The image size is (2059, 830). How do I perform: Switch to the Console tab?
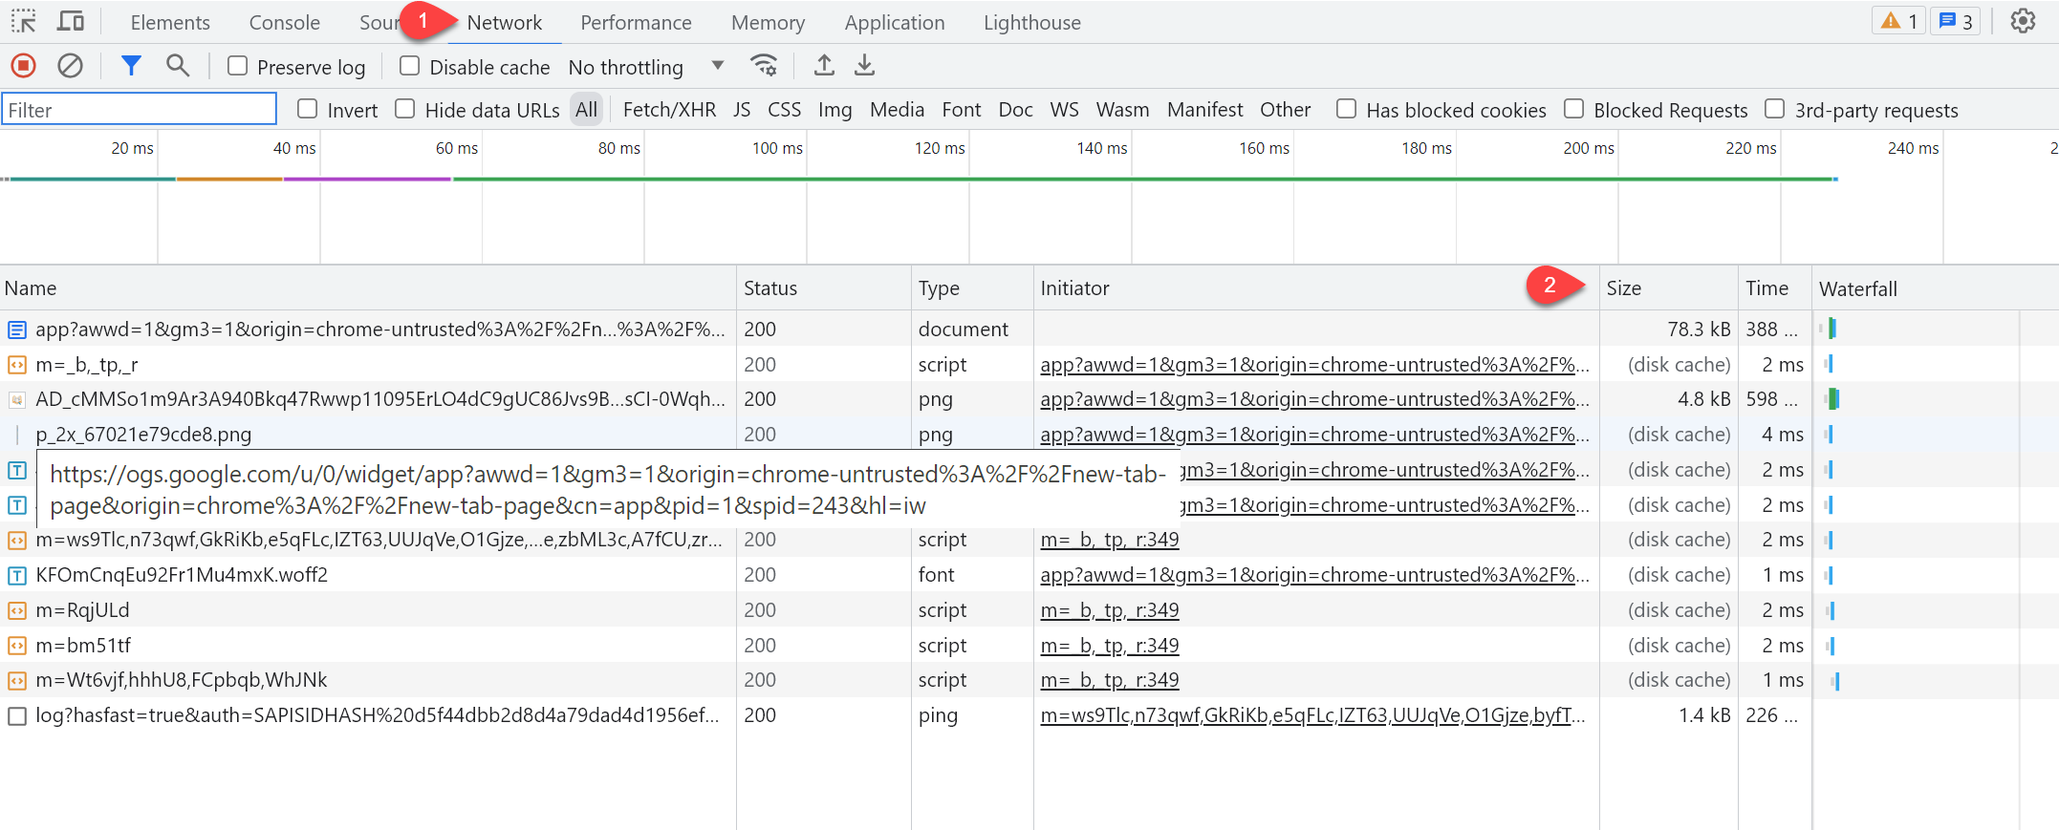click(x=284, y=22)
